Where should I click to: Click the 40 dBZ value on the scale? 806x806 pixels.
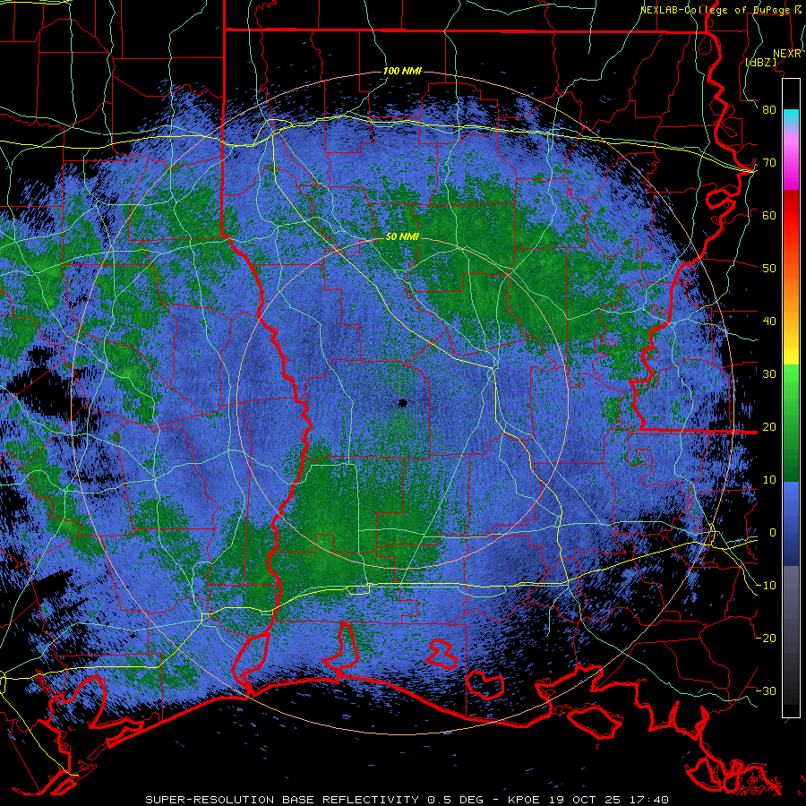click(769, 322)
